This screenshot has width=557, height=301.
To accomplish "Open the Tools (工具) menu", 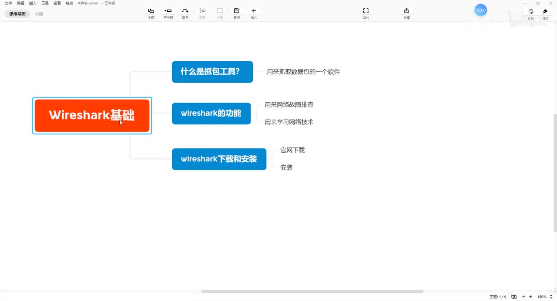I will point(45,3).
